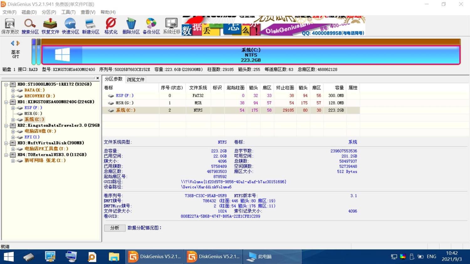Image resolution: width=470 pixels, height=264 pixels.
Task: Collapse the HD4 TOExternalUSB3.0 tree node
Action: [6, 155]
